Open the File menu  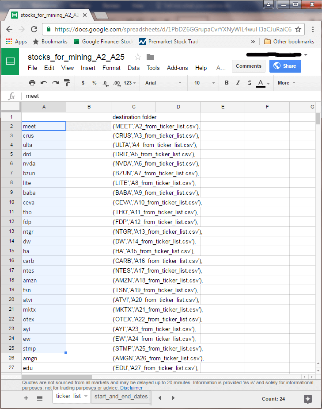tap(32, 68)
